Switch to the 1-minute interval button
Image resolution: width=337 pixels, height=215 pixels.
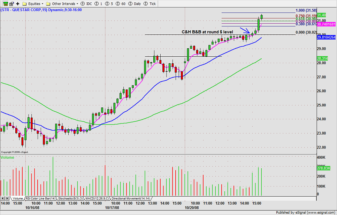tap(99, 3)
